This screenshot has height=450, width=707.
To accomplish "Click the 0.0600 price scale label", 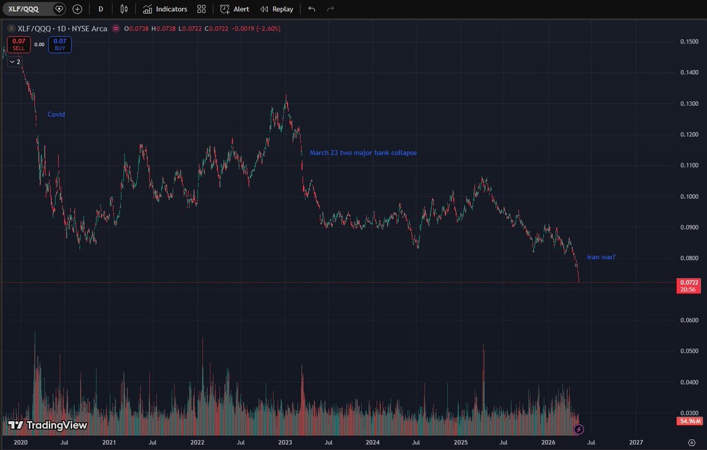I will coord(689,321).
